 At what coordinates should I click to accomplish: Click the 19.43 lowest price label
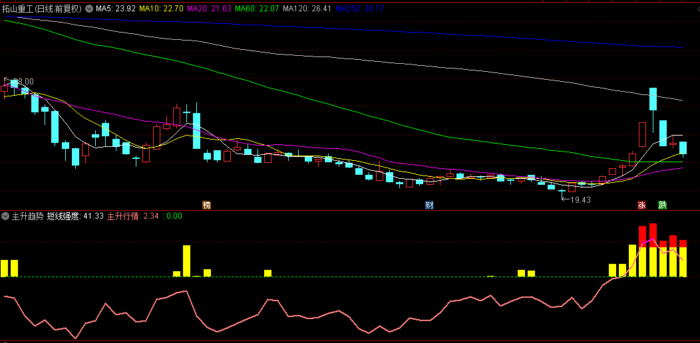pyautogui.click(x=580, y=200)
